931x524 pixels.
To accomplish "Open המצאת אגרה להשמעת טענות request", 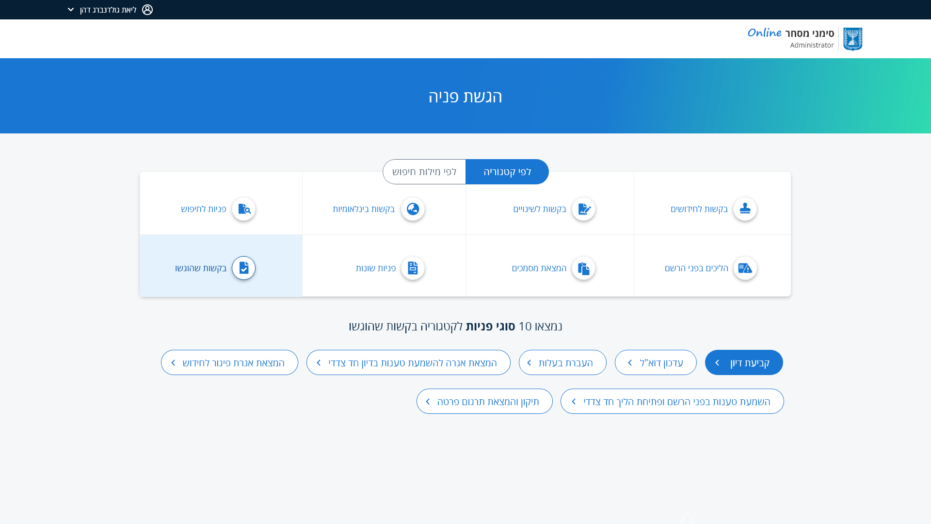I will (408, 363).
